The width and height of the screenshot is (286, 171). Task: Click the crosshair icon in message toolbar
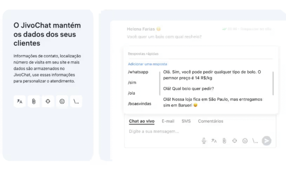235,141
